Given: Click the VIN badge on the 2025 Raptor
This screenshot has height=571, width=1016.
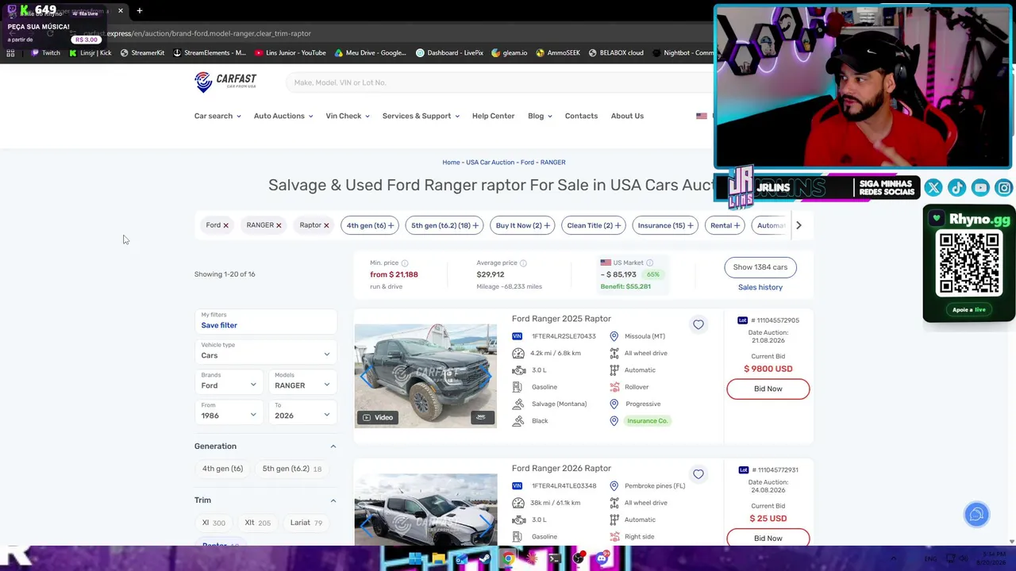Looking at the screenshot, I should [x=517, y=336].
